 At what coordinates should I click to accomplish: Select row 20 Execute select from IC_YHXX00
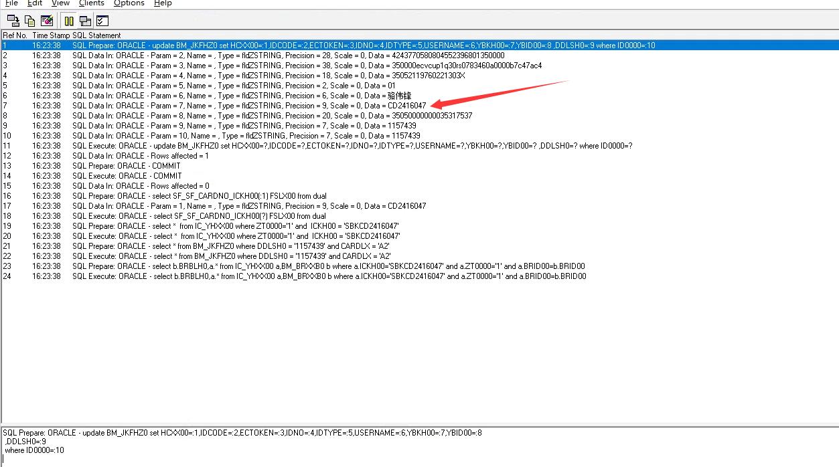coord(419,236)
